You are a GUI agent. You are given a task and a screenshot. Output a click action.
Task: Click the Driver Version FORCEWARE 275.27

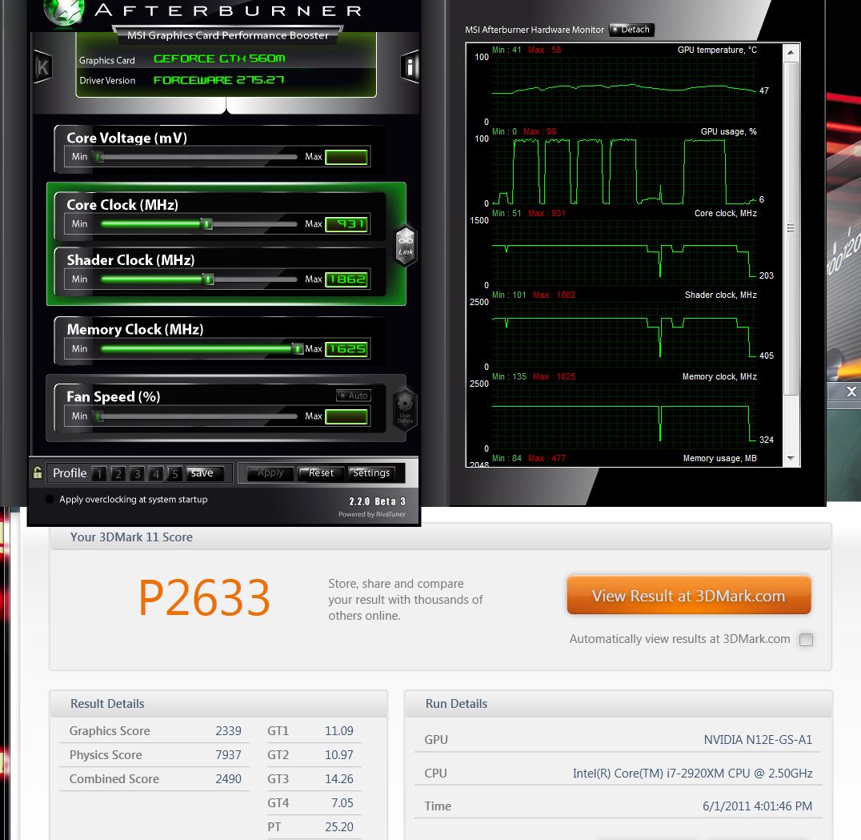[x=218, y=80]
